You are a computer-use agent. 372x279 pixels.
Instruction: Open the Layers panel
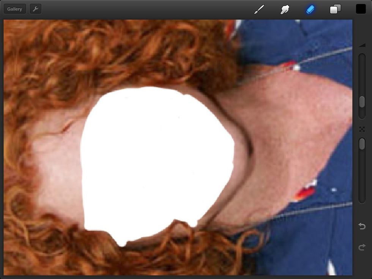[x=336, y=9]
